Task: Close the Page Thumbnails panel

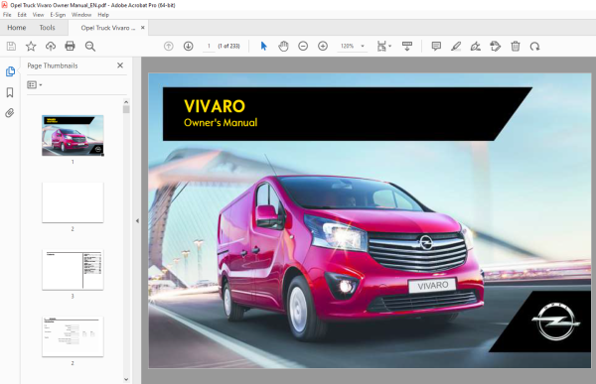Action: (x=120, y=65)
